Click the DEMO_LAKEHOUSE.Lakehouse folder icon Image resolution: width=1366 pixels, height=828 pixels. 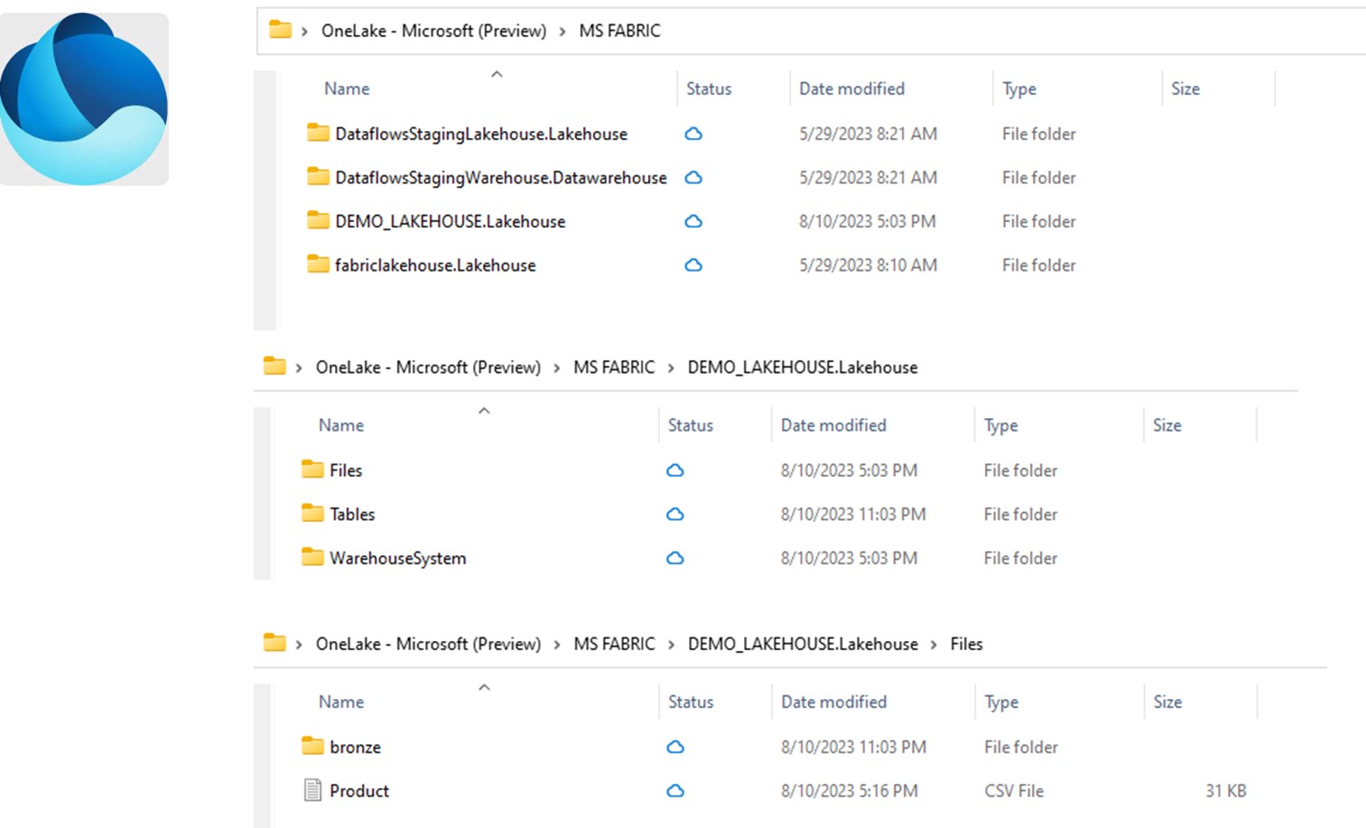click(x=318, y=221)
